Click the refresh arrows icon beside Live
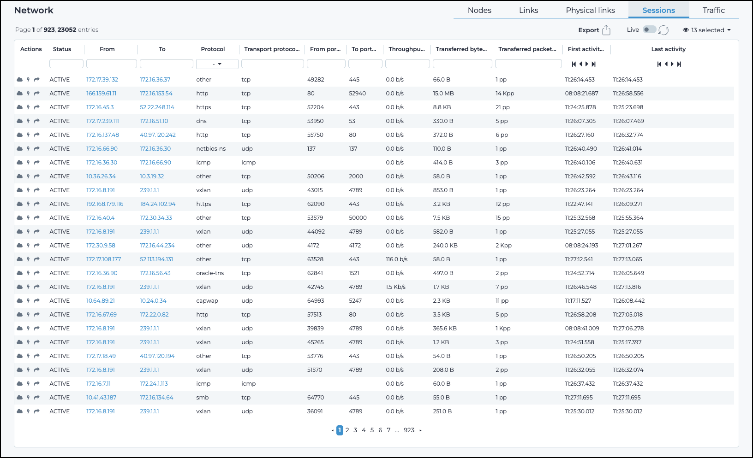This screenshot has width=753, height=458. coord(663,30)
